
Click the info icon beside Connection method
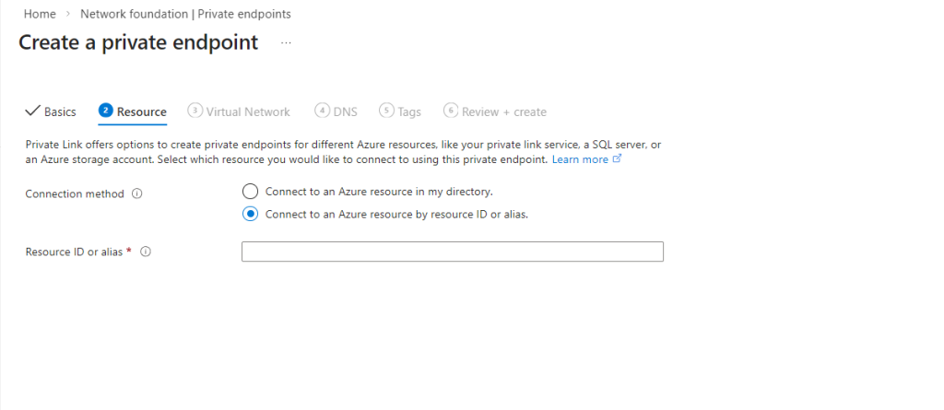pos(137,194)
